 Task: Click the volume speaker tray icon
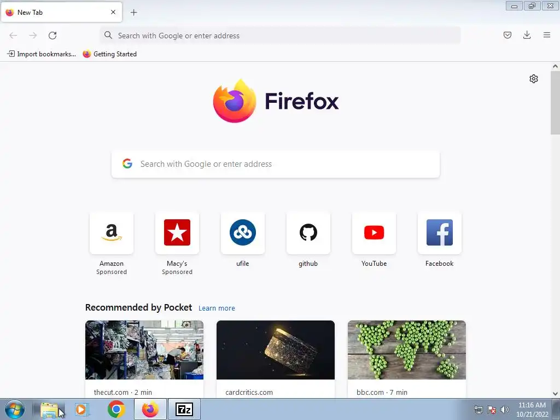(504, 410)
